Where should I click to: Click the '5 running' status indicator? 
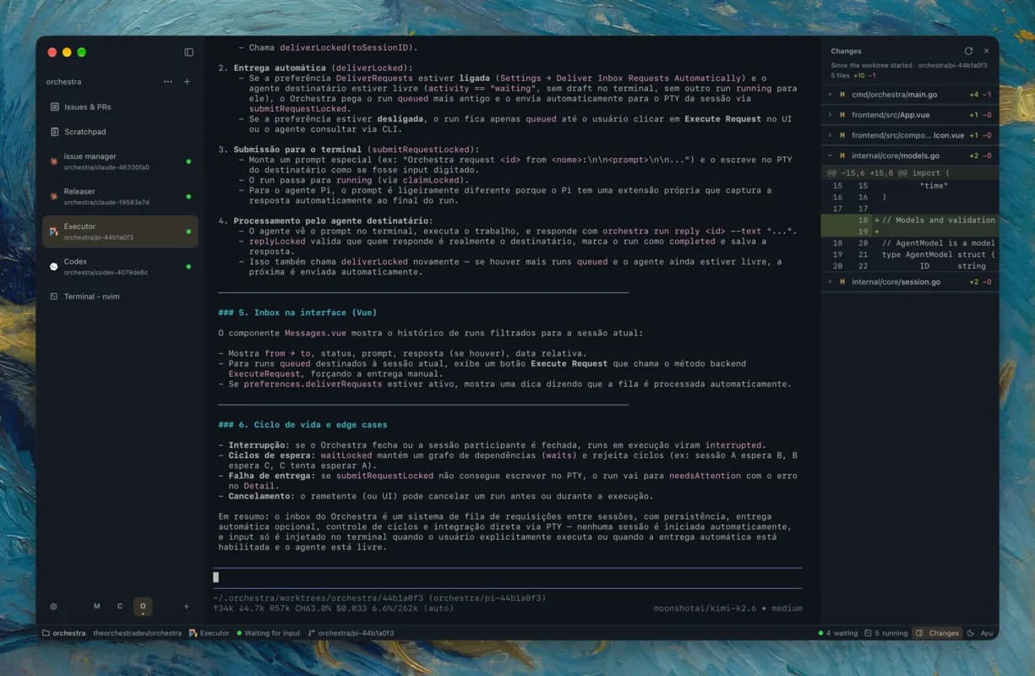[885, 633]
